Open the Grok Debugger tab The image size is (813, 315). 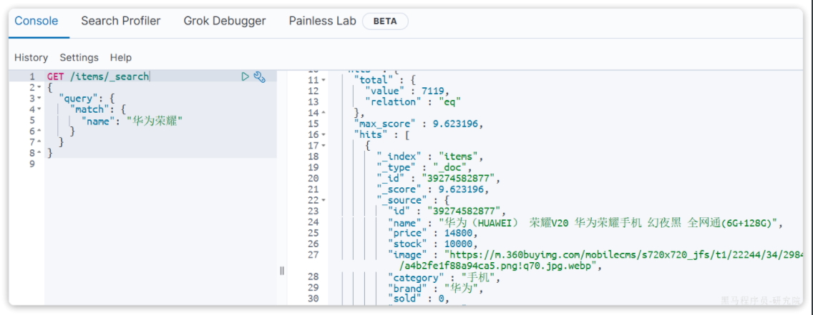pos(225,21)
